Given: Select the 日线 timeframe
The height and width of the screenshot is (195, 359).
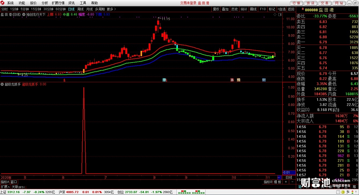Looking at the screenshot, I should (x=71, y=9).
